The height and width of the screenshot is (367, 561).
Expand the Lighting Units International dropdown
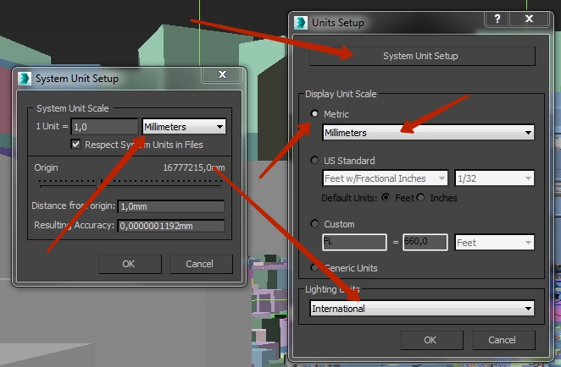point(422,309)
